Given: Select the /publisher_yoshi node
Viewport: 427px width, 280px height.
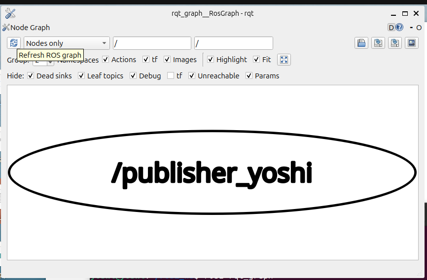Looking at the screenshot, I should 212,173.
